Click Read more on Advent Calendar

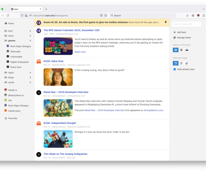[x=80, y=52]
